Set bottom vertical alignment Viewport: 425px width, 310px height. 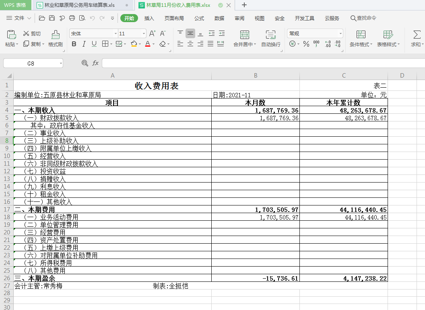(x=200, y=34)
